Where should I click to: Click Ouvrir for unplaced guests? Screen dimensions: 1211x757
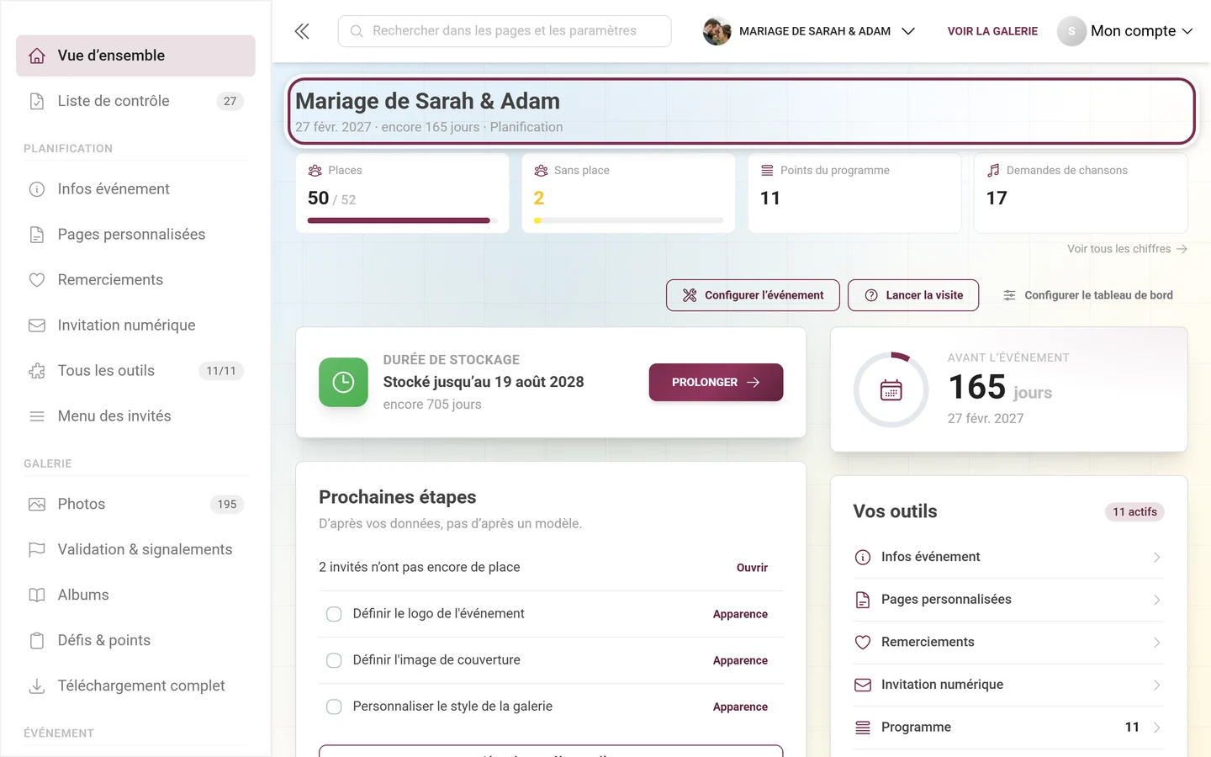[752, 568]
